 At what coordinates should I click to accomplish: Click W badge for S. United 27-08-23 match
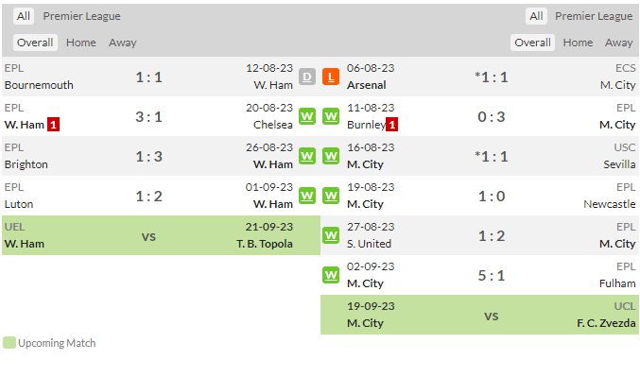(331, 235)
